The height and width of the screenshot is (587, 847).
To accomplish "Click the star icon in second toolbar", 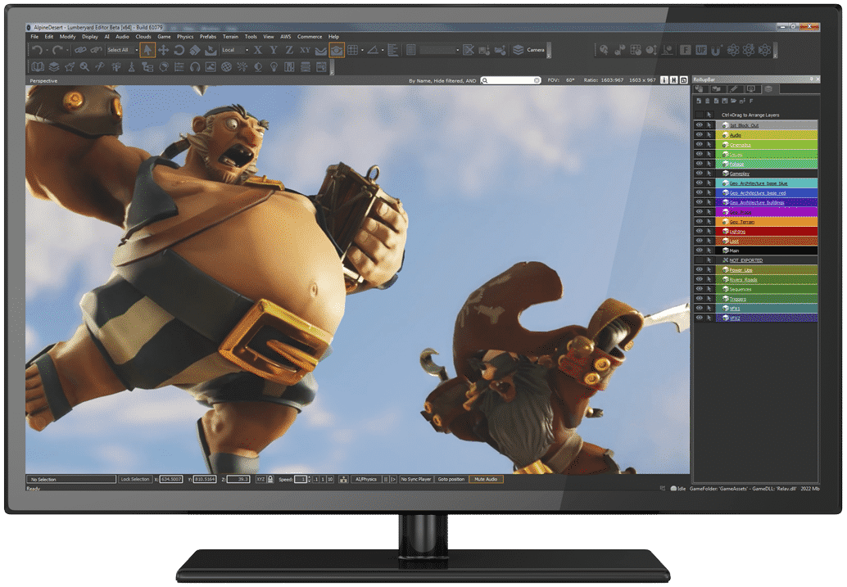I will [x=69, y=67].
